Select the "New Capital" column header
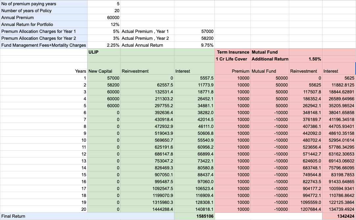Image resolution: width=356 pixels, height=220 pixels. click(x=104, y=71)
